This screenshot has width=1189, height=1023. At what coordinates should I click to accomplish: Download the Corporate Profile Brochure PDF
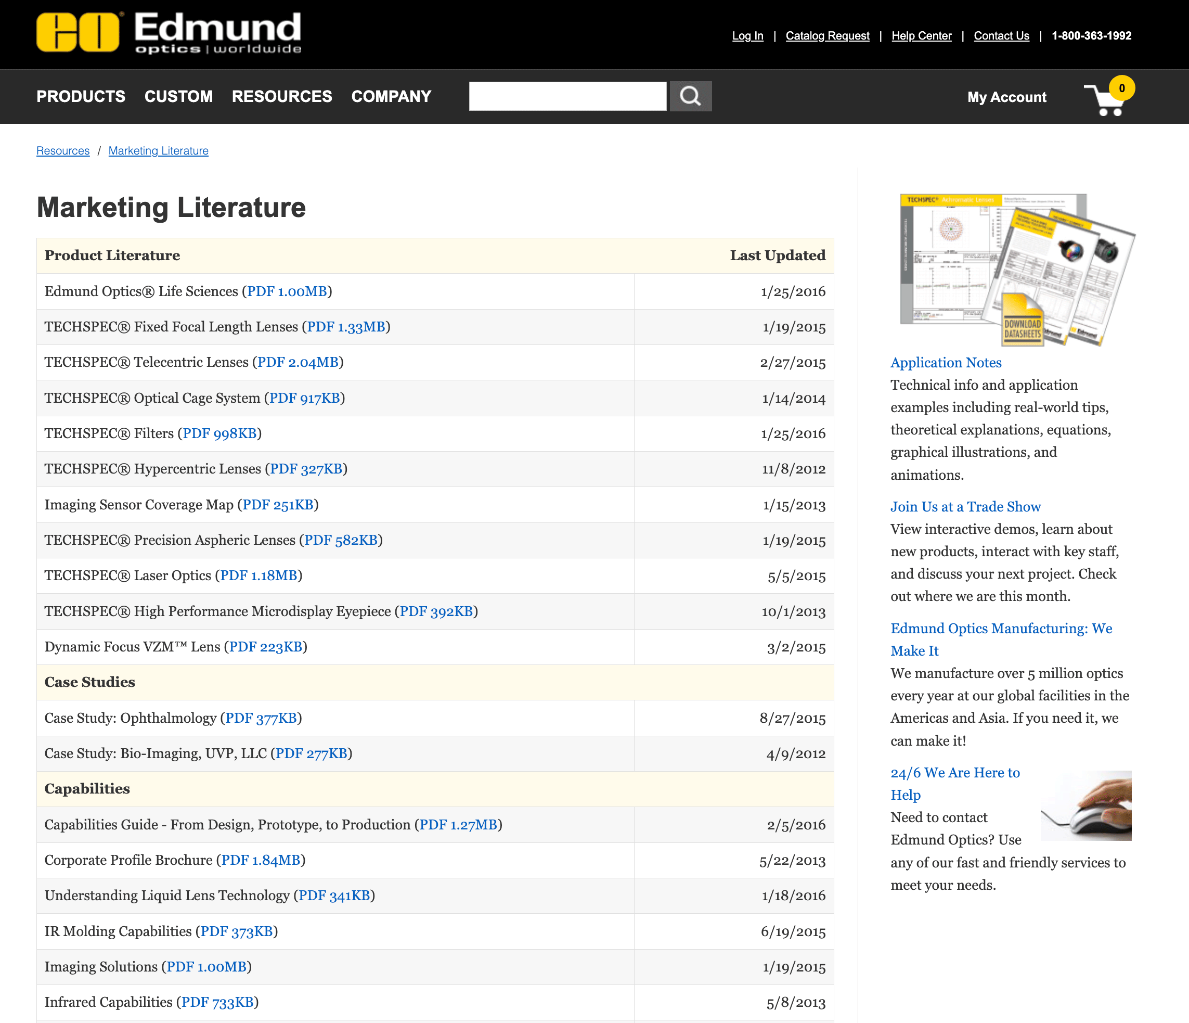[261, 860]
